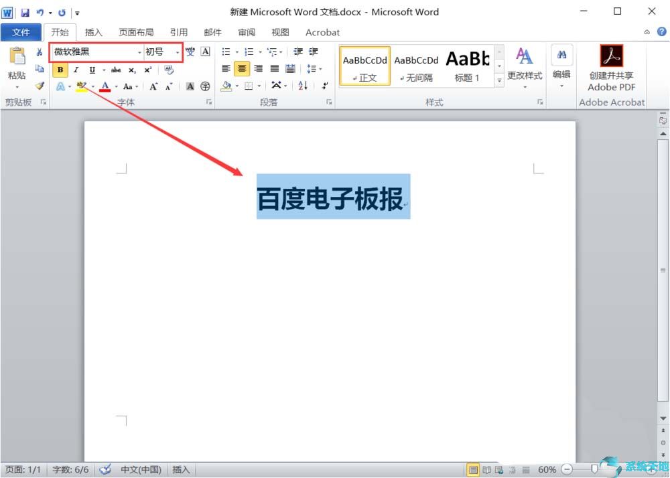The image size is (670, 478).
Task: Align text to the right
Action: point(258,68)
